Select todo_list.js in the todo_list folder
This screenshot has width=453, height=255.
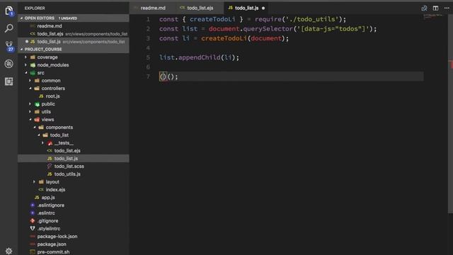pos(74,159)
